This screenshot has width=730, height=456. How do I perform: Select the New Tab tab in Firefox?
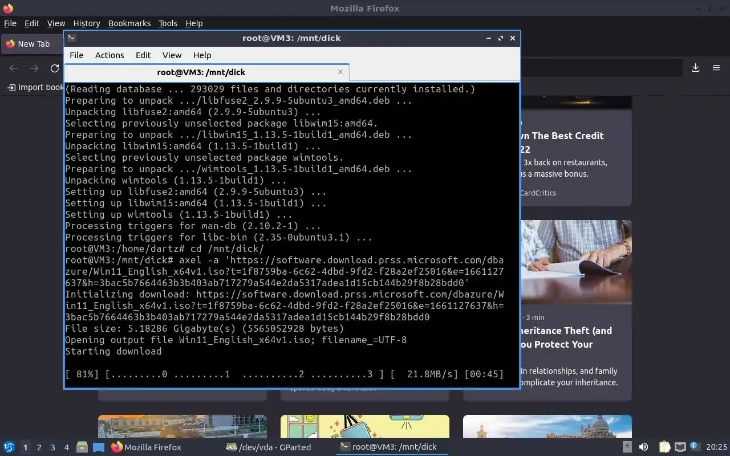[33, 44]
